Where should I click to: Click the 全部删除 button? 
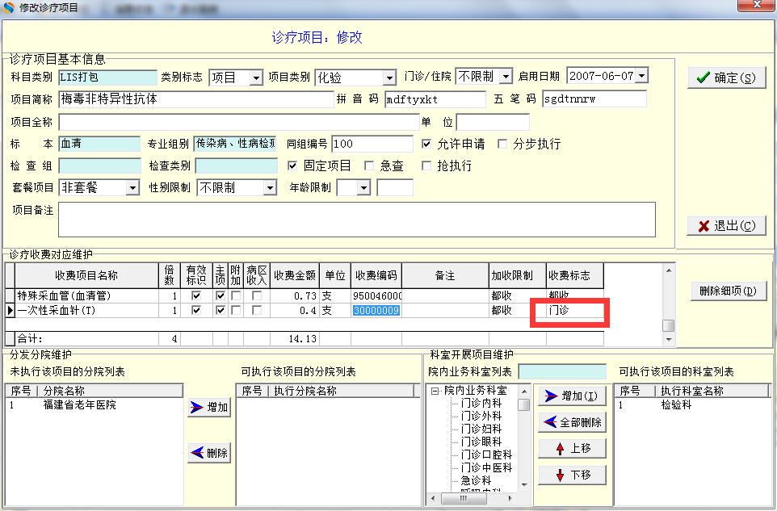[x=572, y=422]
